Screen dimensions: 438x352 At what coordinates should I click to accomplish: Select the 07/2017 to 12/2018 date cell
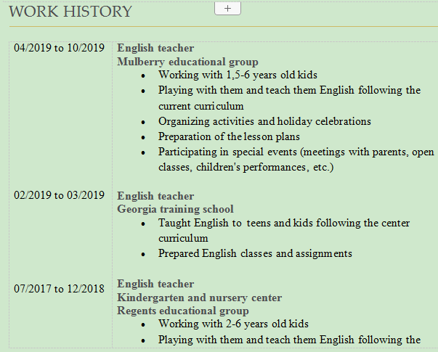(59, 288)
